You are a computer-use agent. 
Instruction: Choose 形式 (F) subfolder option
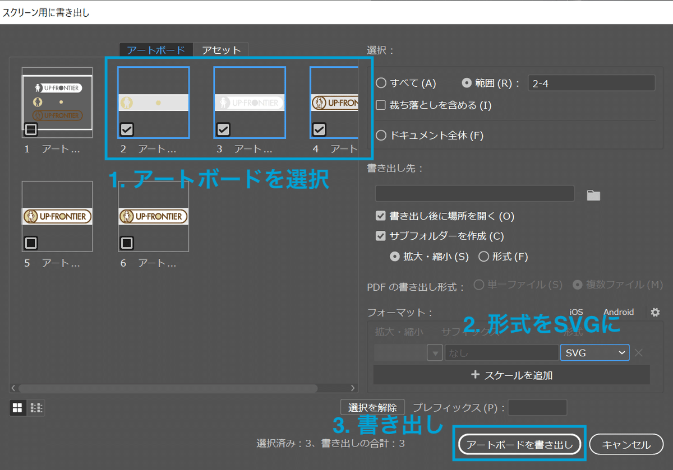483,257
